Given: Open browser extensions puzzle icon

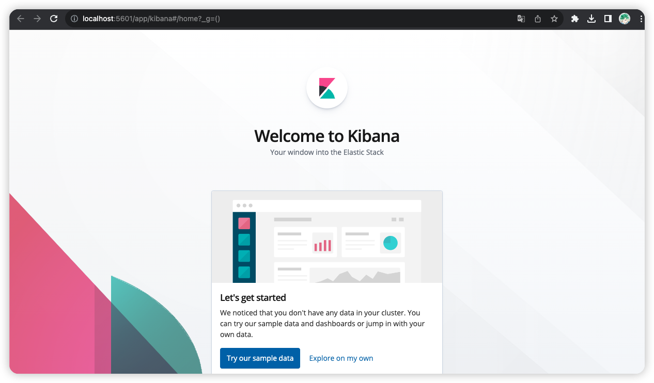Looking at the screenshot, I should click(x=575, y=19).
